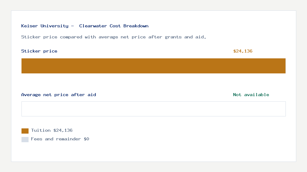
Task: Click the orange Tuition legend swatch
Action: [x=25, y=131]
